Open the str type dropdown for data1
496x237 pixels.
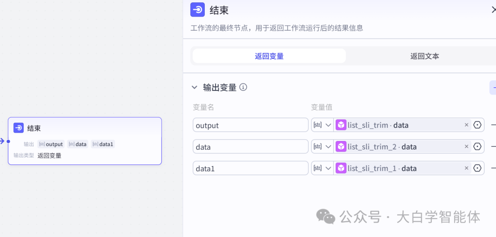click(x=322, y=169)
